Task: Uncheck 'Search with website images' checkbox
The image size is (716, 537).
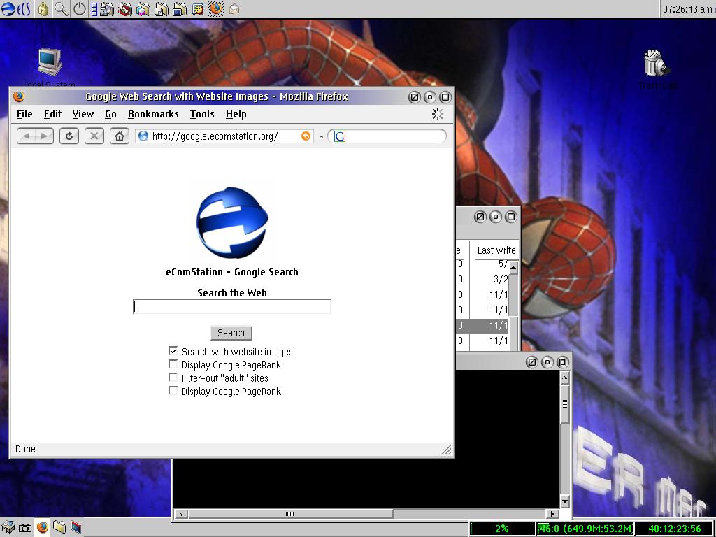Action: coord(173,351)
